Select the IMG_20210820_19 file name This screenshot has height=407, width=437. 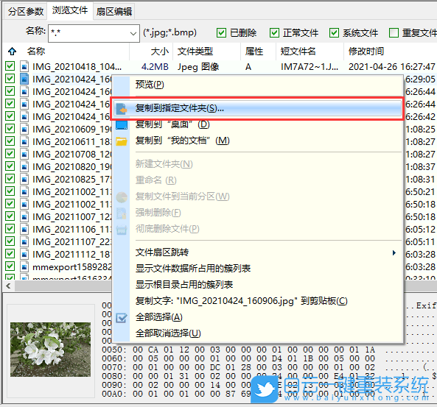coord(71,167)
